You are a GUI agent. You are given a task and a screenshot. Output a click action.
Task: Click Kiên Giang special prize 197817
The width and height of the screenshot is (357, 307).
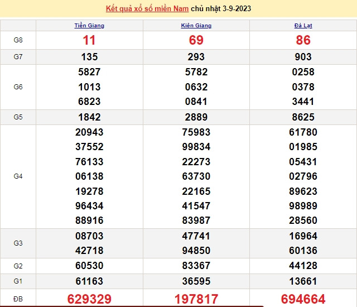(x=196, y=299)
